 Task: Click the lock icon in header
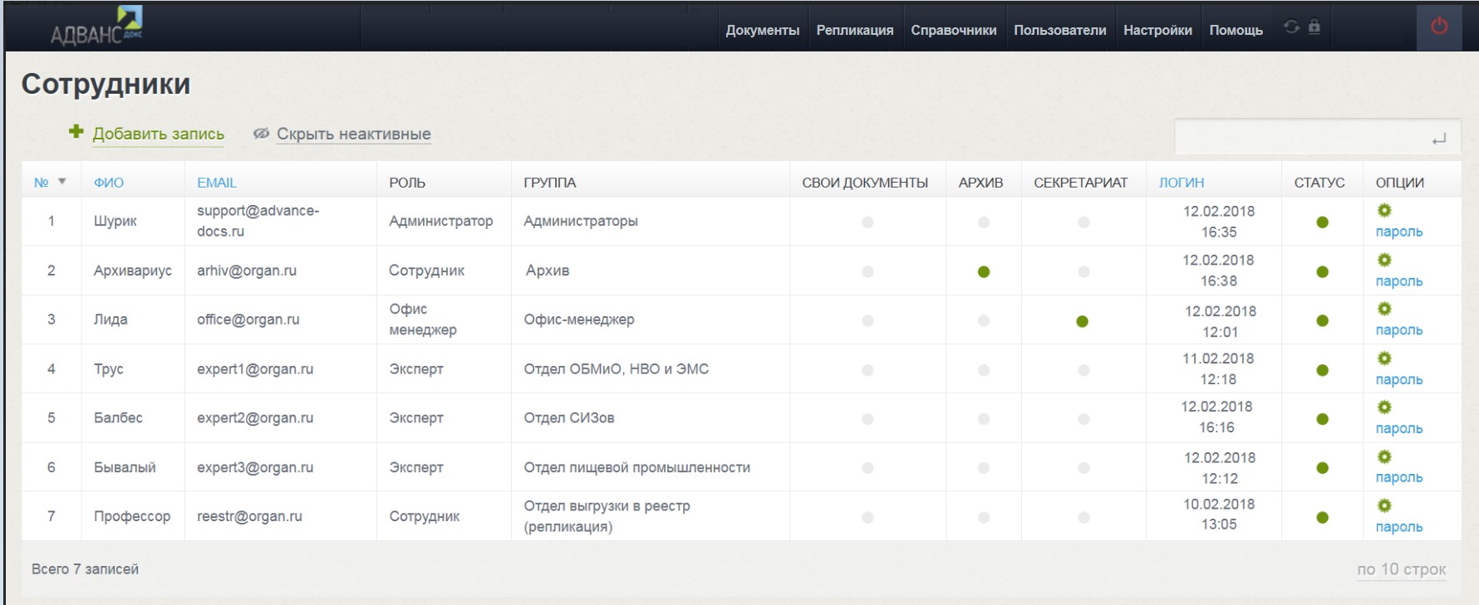click(x=1314, y=27)
